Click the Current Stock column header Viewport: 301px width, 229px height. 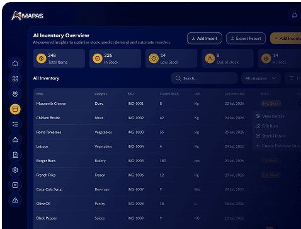pos(169,94)
